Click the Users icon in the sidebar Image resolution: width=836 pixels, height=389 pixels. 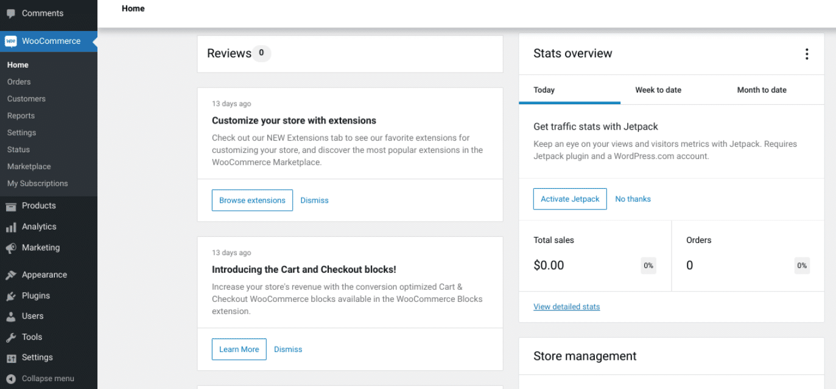click(11, 316)
